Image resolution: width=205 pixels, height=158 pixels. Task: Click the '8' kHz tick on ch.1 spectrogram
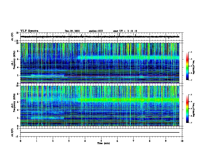[x=18, y=51]
